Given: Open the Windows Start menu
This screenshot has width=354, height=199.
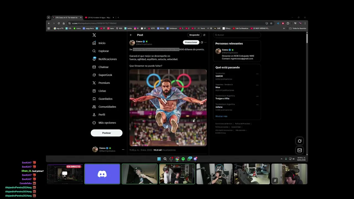Looking at the screenshot, I should click(x=159, y=159).
